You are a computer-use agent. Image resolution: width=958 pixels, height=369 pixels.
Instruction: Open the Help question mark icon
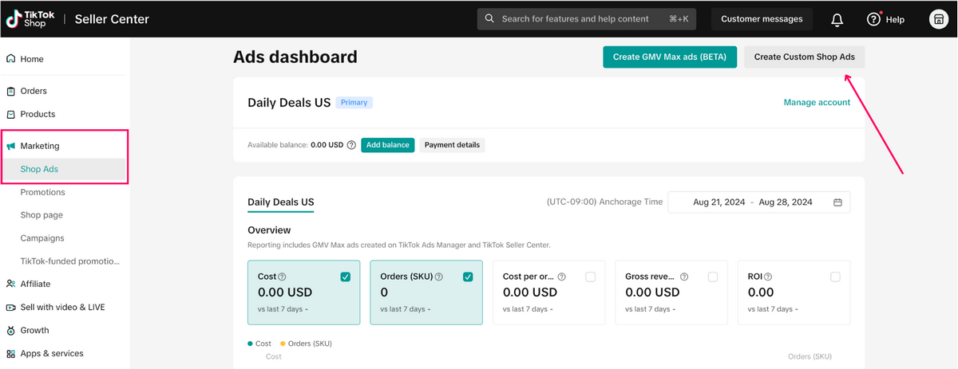(873, 20)
